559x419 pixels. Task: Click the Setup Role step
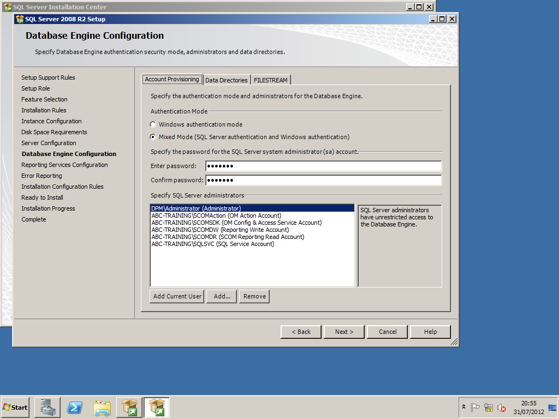pos(35,88)
